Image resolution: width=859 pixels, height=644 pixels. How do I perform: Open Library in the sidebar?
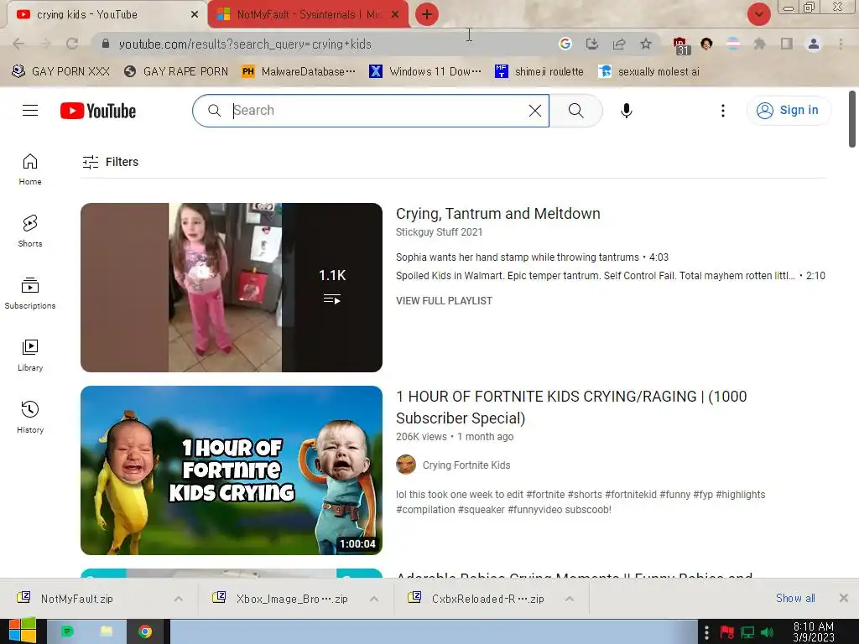coord(30,356)
